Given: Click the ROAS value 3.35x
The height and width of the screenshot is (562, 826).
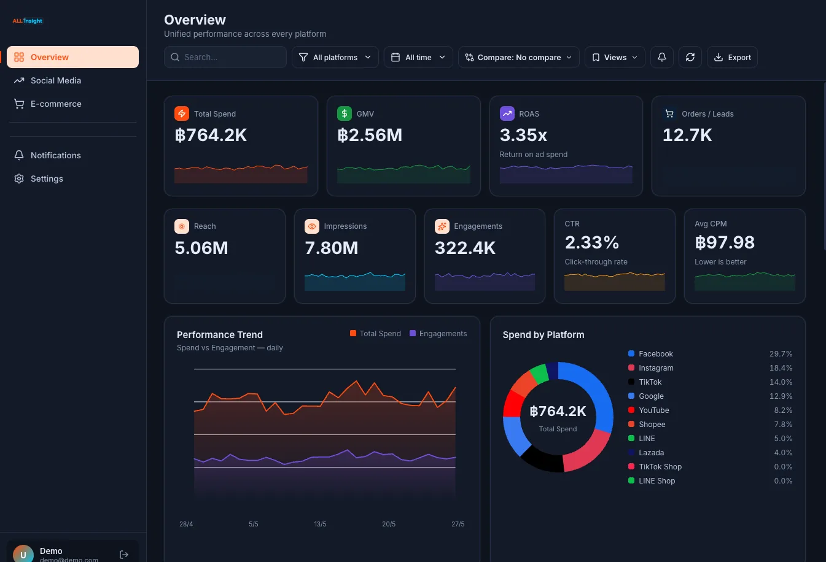Looking at the screenshot, I should 523,135.
